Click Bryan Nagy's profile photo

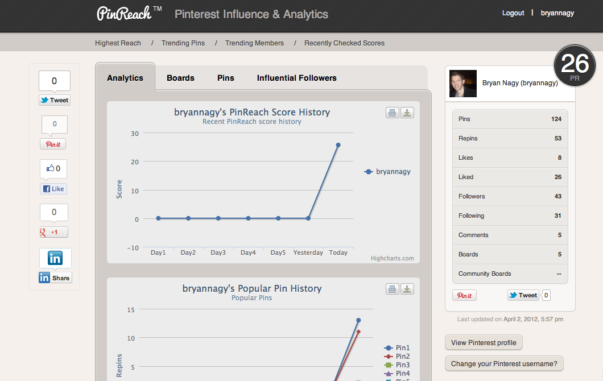click(x=463, y=83)
